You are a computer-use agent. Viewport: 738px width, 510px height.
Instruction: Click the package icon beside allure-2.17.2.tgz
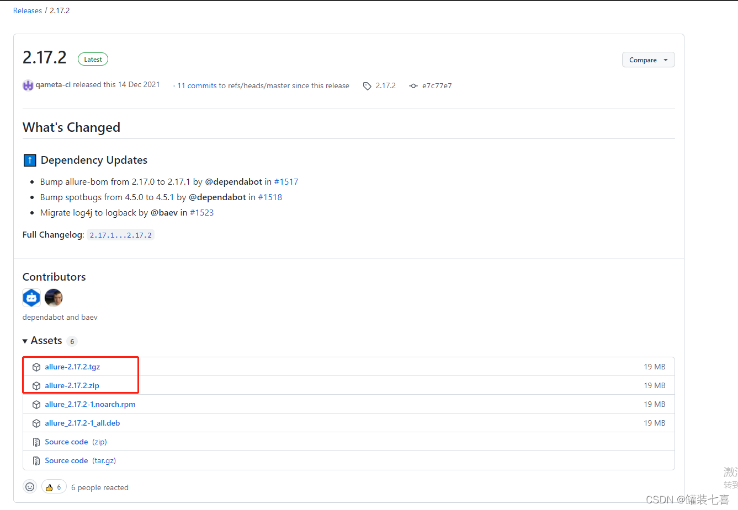(36, 367)
